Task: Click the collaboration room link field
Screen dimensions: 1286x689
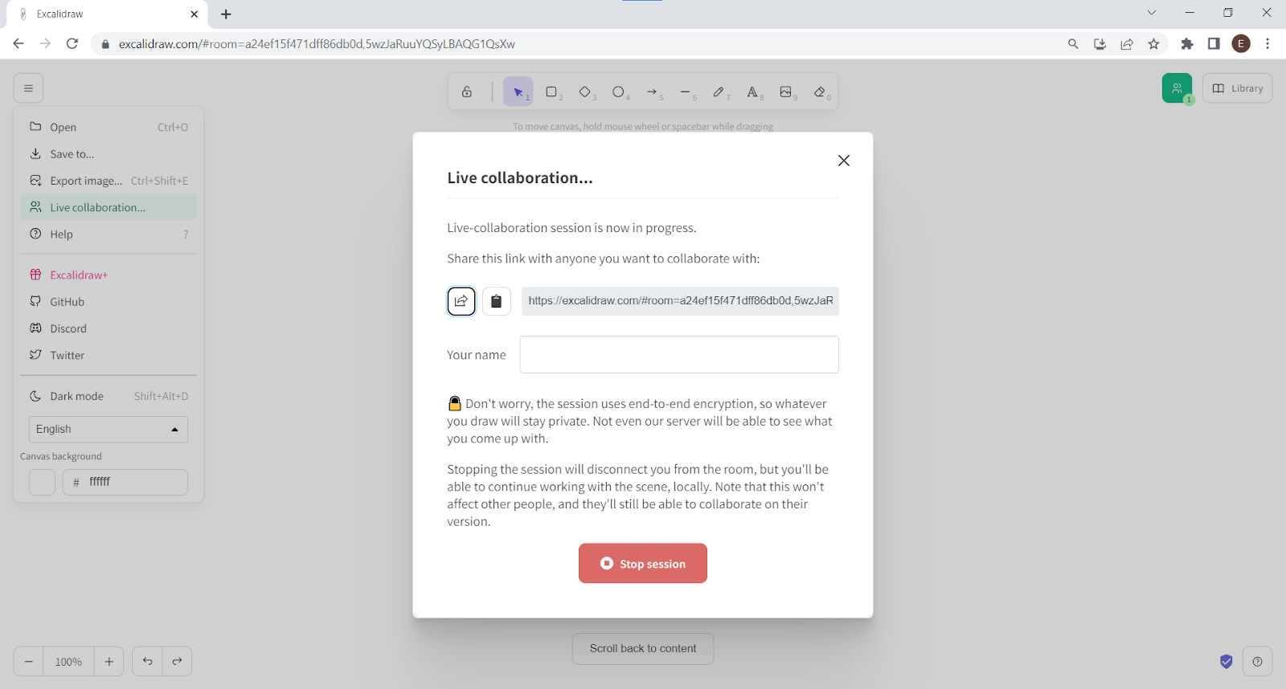Action: coord(680,301)
